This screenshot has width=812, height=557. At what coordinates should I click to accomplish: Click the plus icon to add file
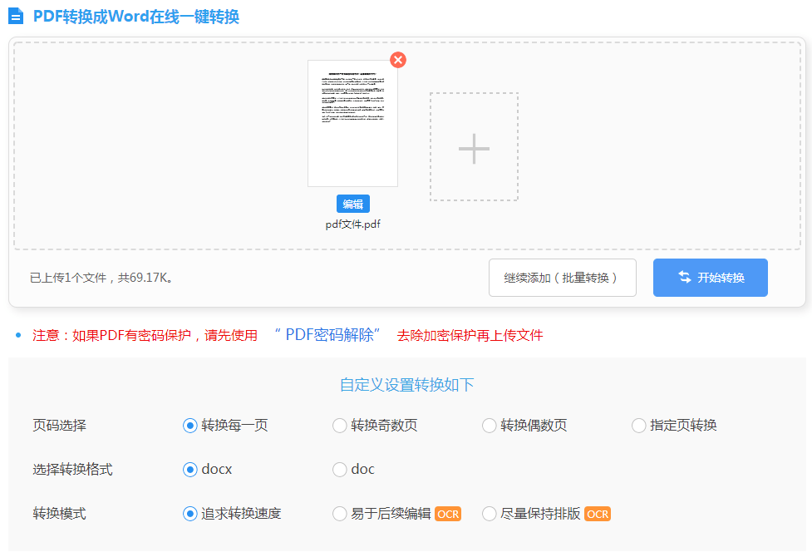point(474,149)
